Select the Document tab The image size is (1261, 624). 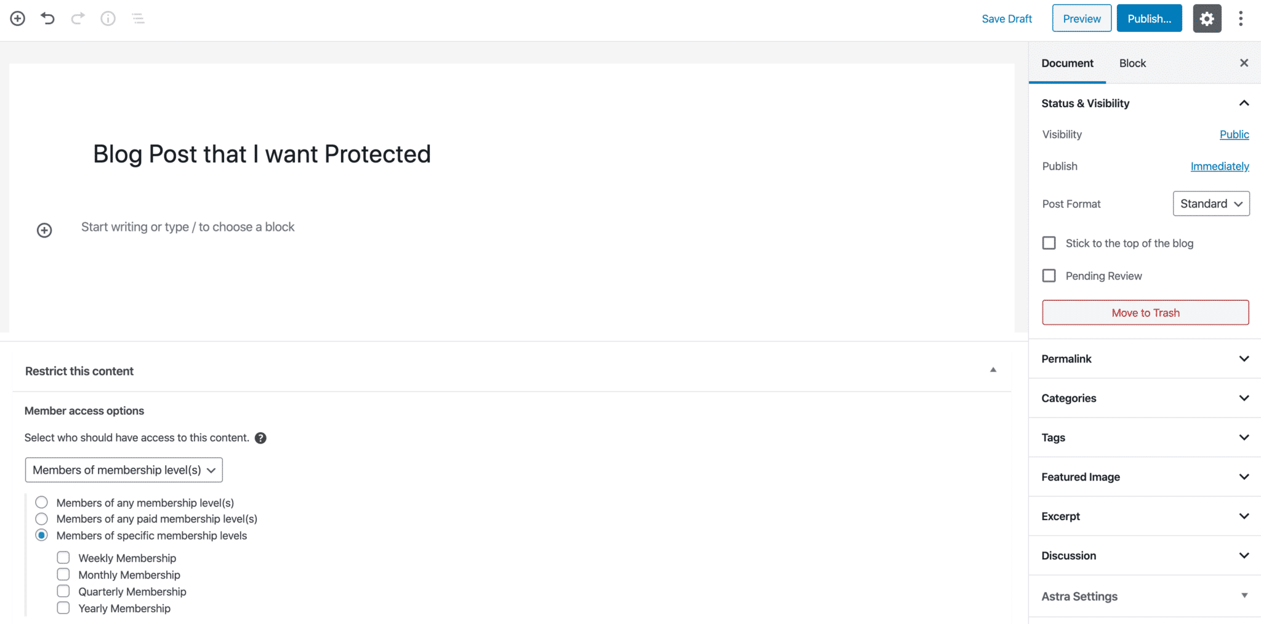(1067, 63)
